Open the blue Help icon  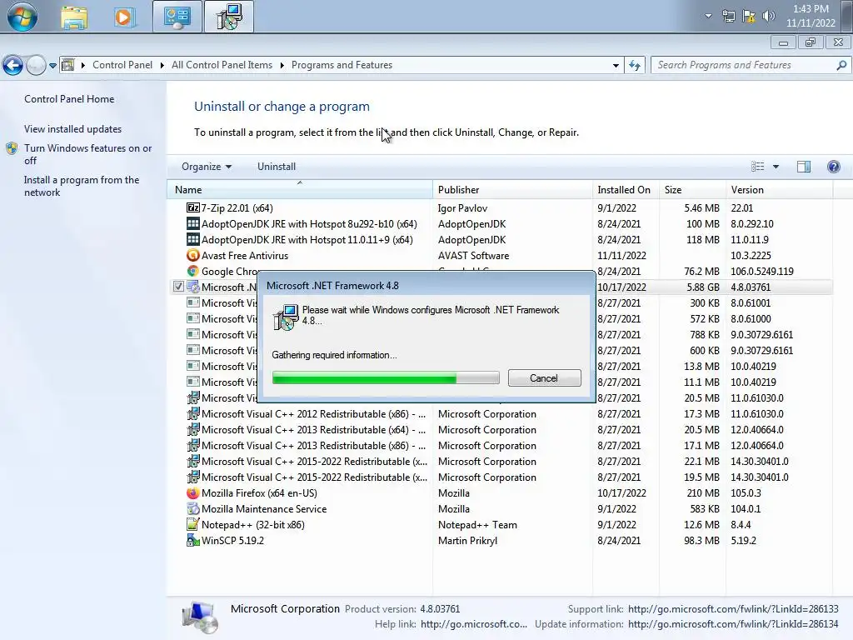pyautogui.click(x=833, y=167)
